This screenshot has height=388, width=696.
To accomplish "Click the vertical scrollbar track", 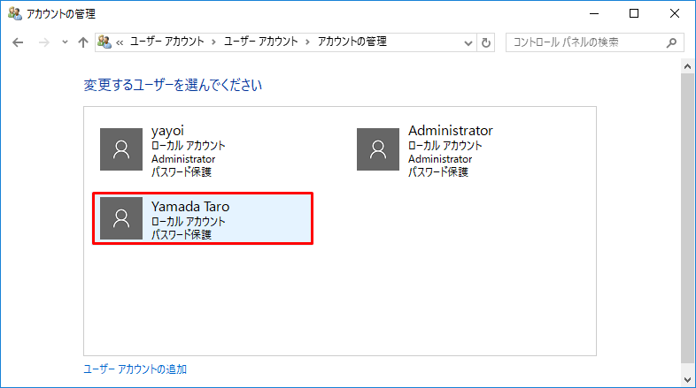I will click(687, 219).
